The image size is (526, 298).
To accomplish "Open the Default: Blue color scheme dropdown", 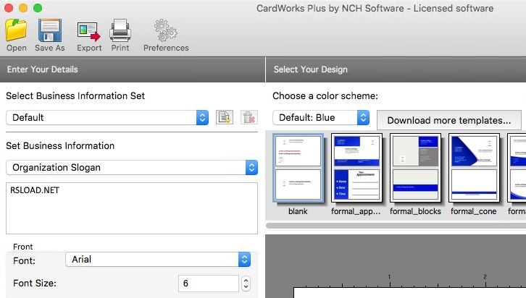I will coord(321,117).
